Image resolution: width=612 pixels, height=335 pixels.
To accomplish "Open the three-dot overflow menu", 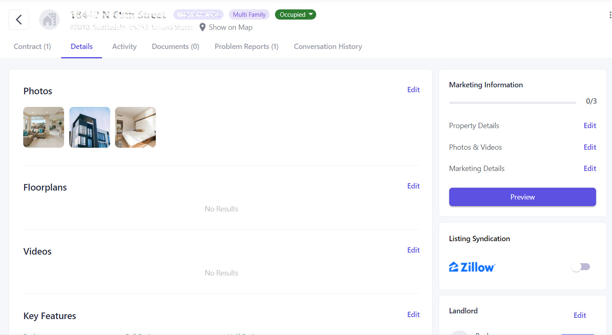I will pyautogui.click(x=609, y=14).
